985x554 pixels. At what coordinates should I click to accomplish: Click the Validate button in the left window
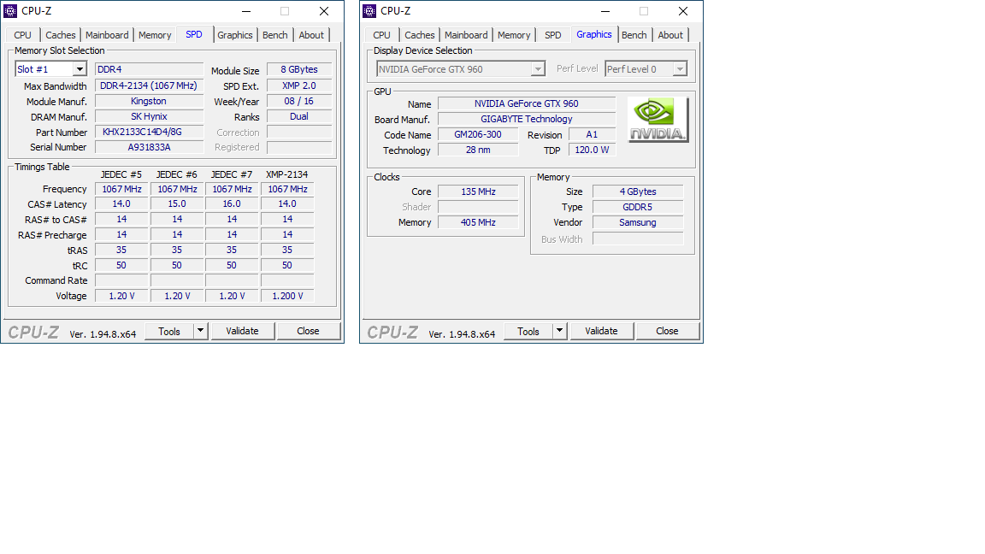point(242,331)
